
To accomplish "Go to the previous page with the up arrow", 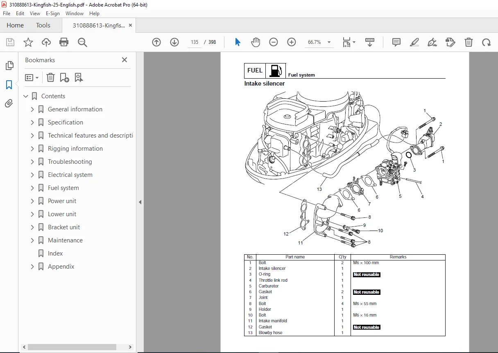I will [156, 42].
